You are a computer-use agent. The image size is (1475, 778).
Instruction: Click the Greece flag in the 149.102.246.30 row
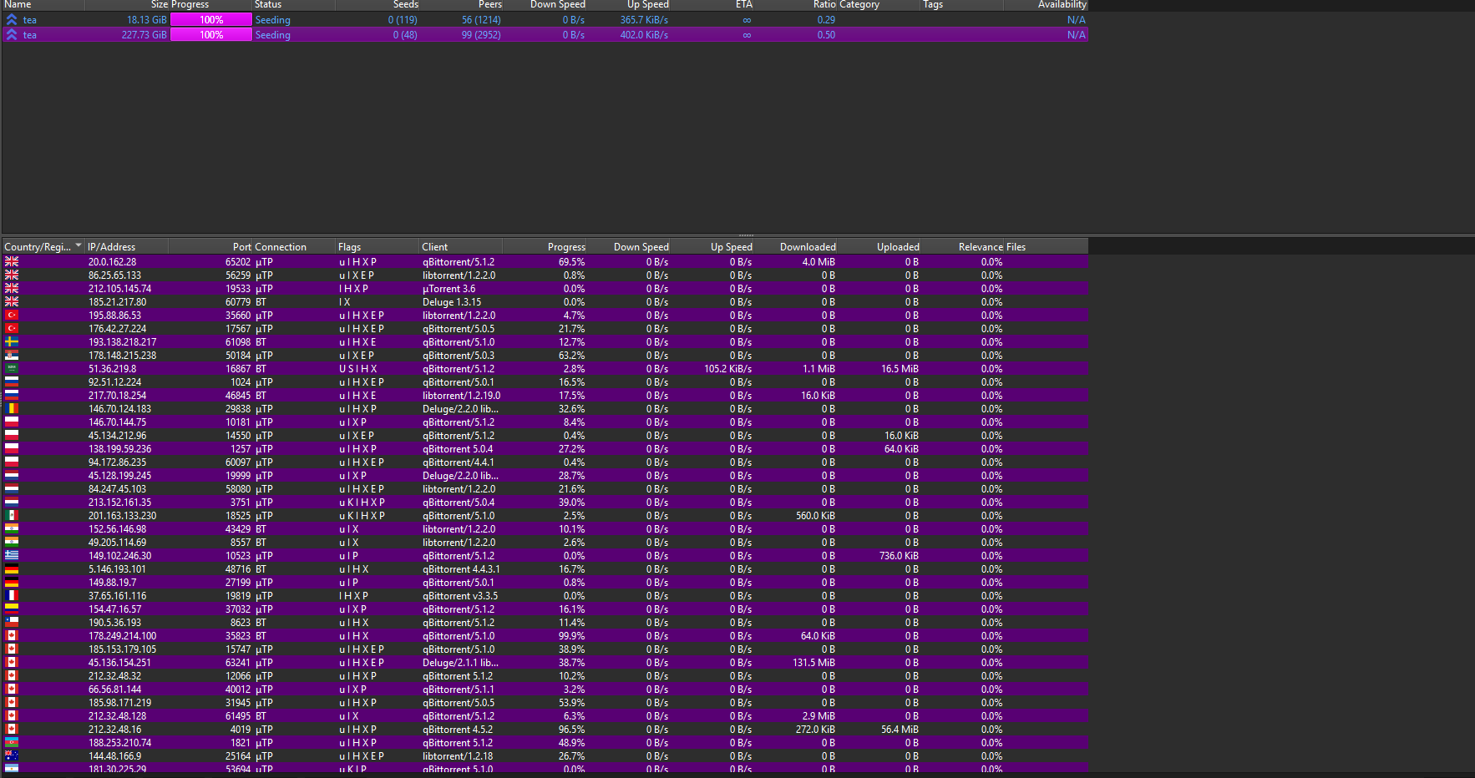click(x=12, y=555)
